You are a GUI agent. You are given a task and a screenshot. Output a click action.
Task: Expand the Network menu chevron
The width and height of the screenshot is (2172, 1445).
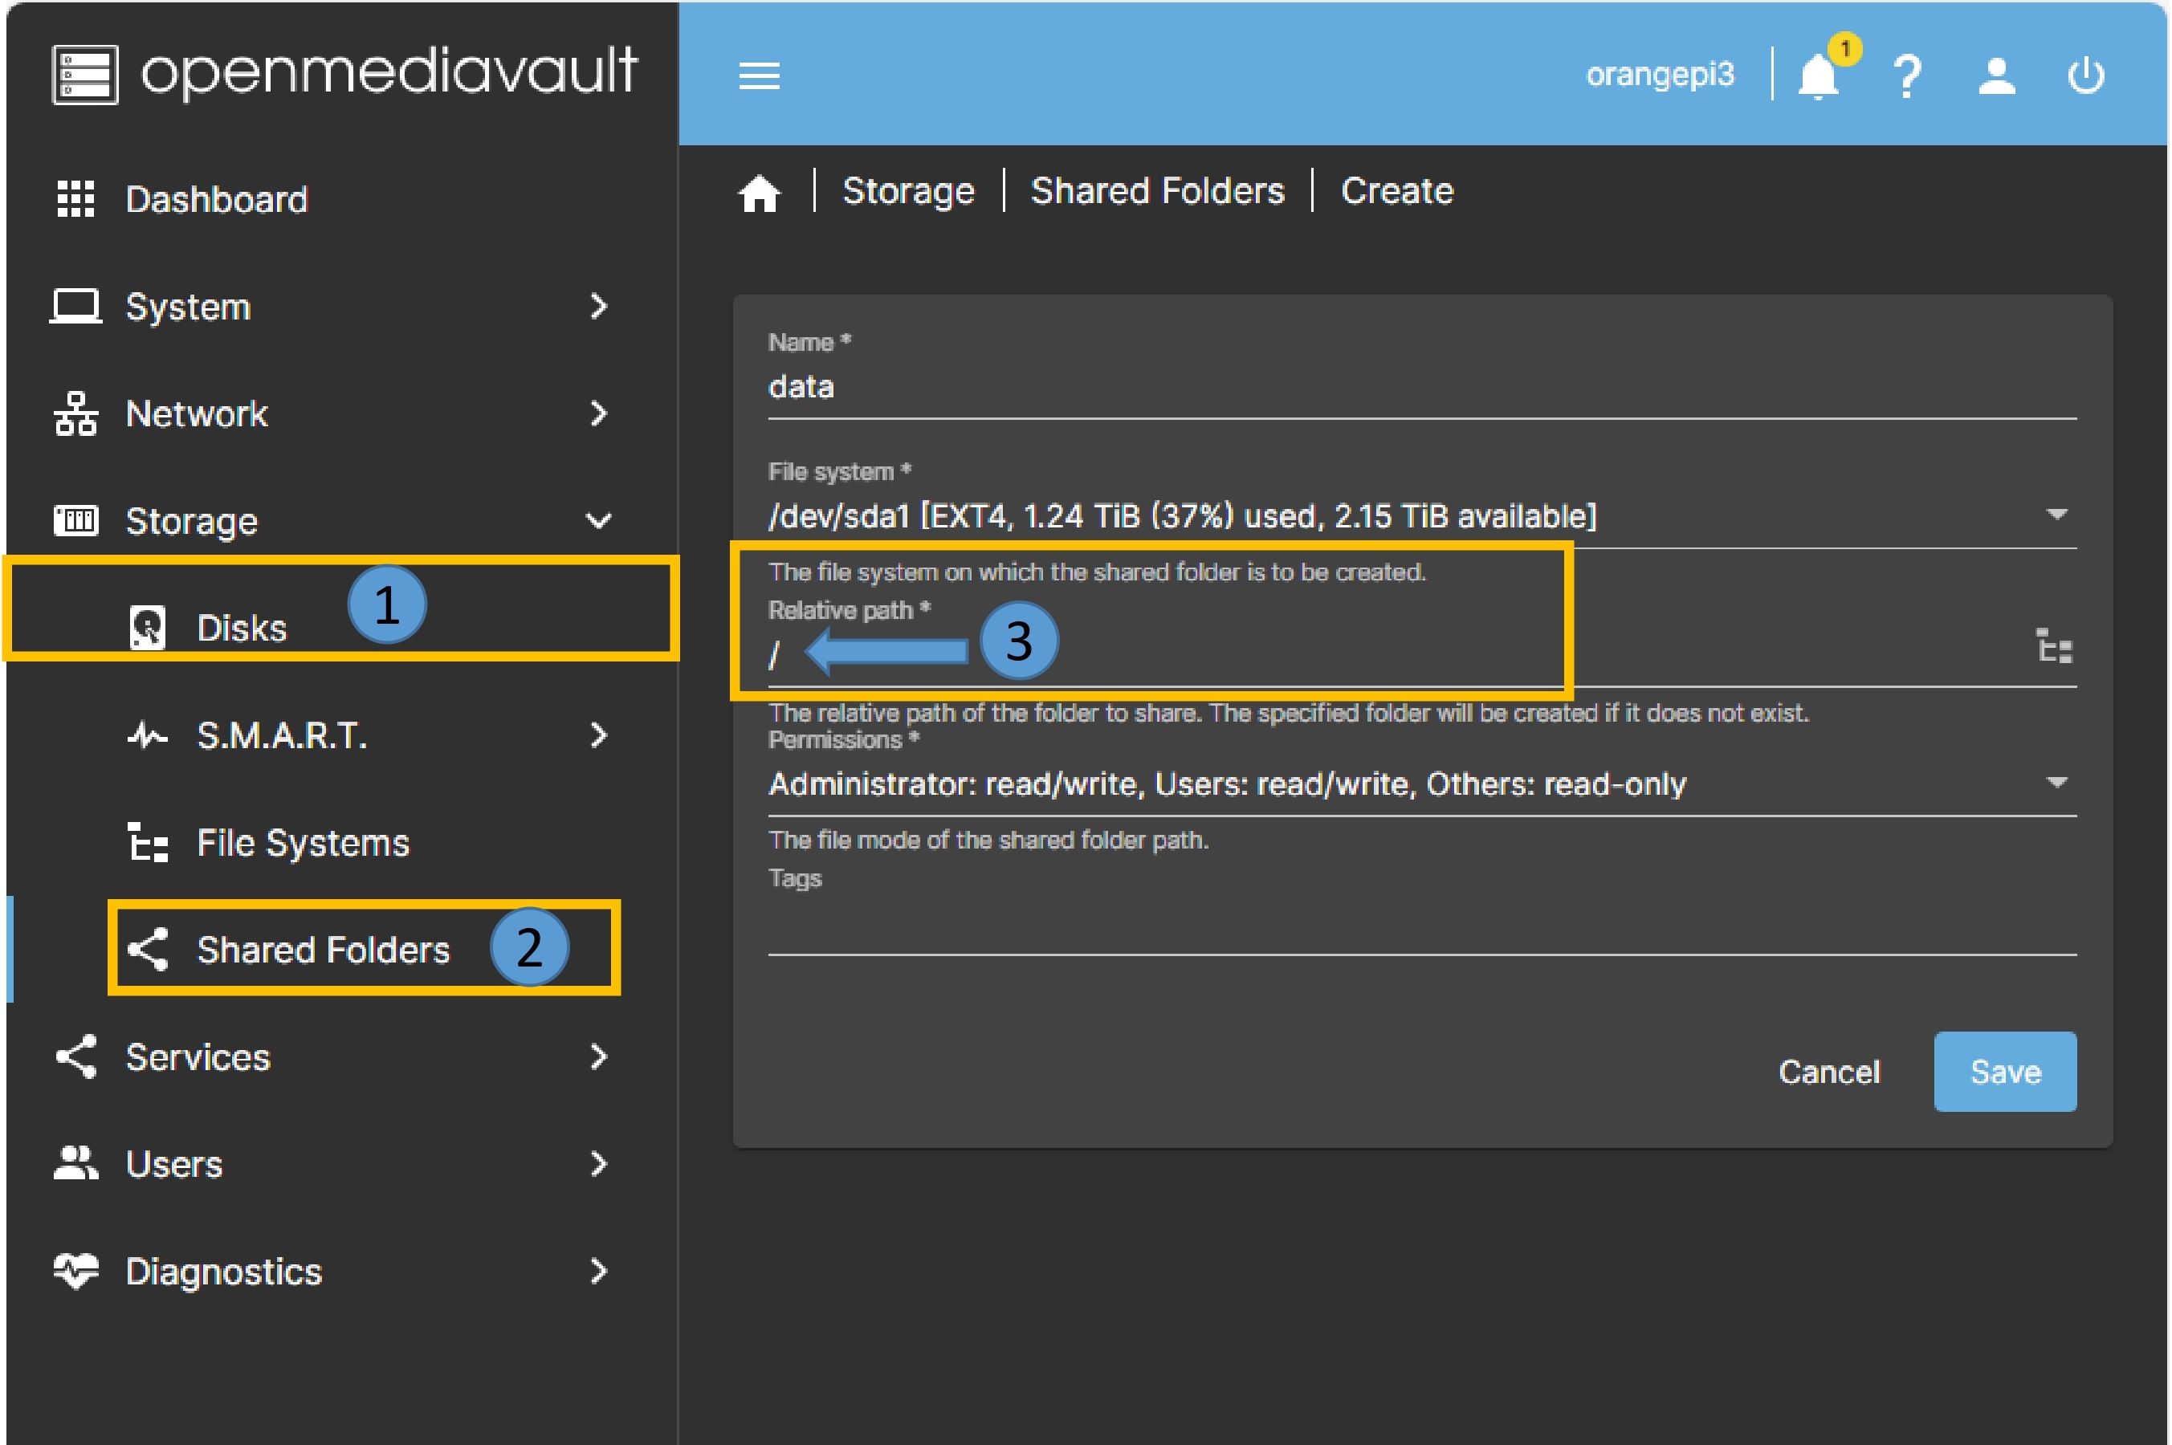click(x=598, y=413)
